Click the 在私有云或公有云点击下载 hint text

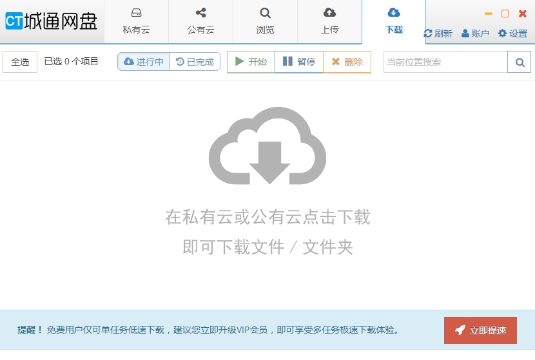[268, 217]
